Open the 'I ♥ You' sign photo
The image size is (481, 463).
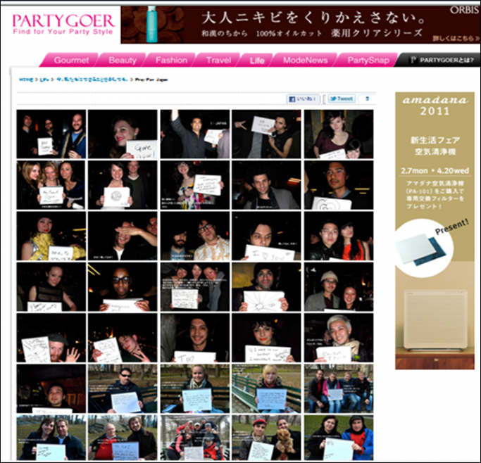pos(266,236)
